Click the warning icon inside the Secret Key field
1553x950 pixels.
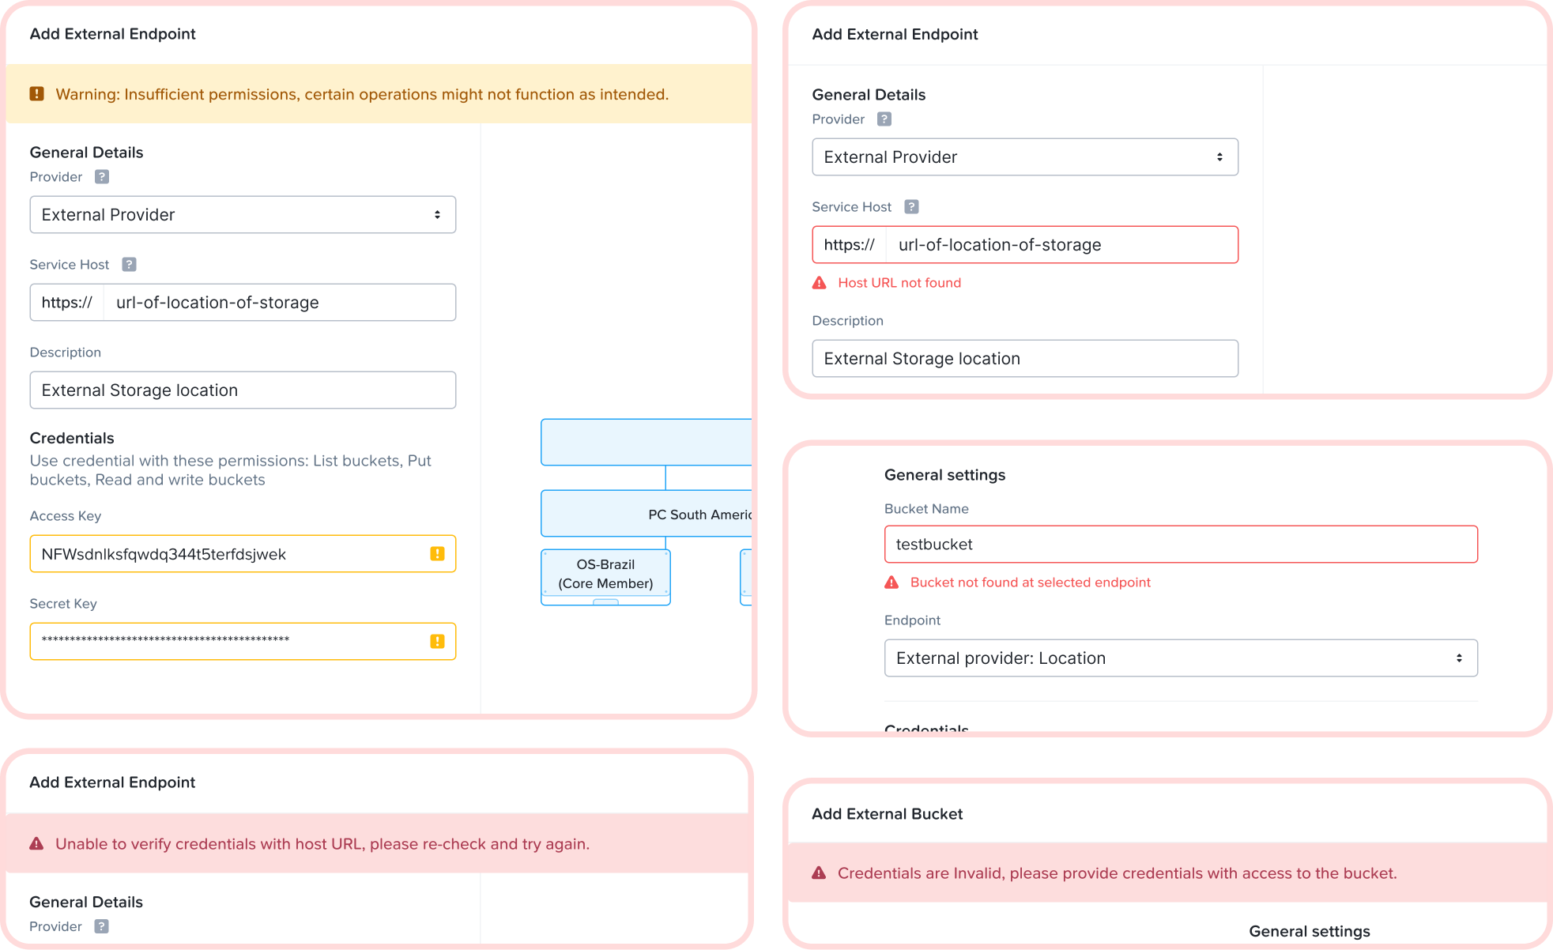point(437,642)
